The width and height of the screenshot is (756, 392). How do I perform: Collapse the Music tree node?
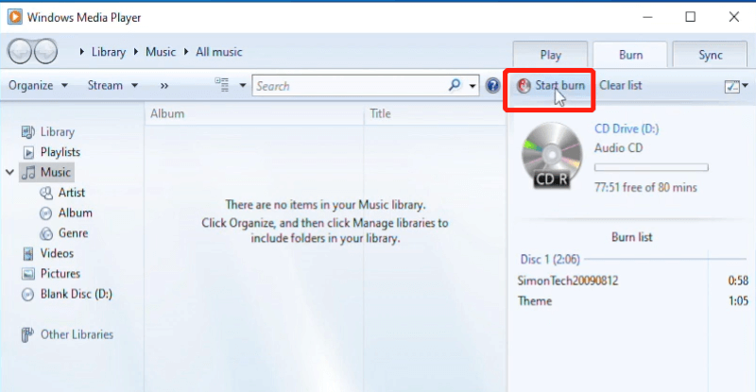[10, 173]
